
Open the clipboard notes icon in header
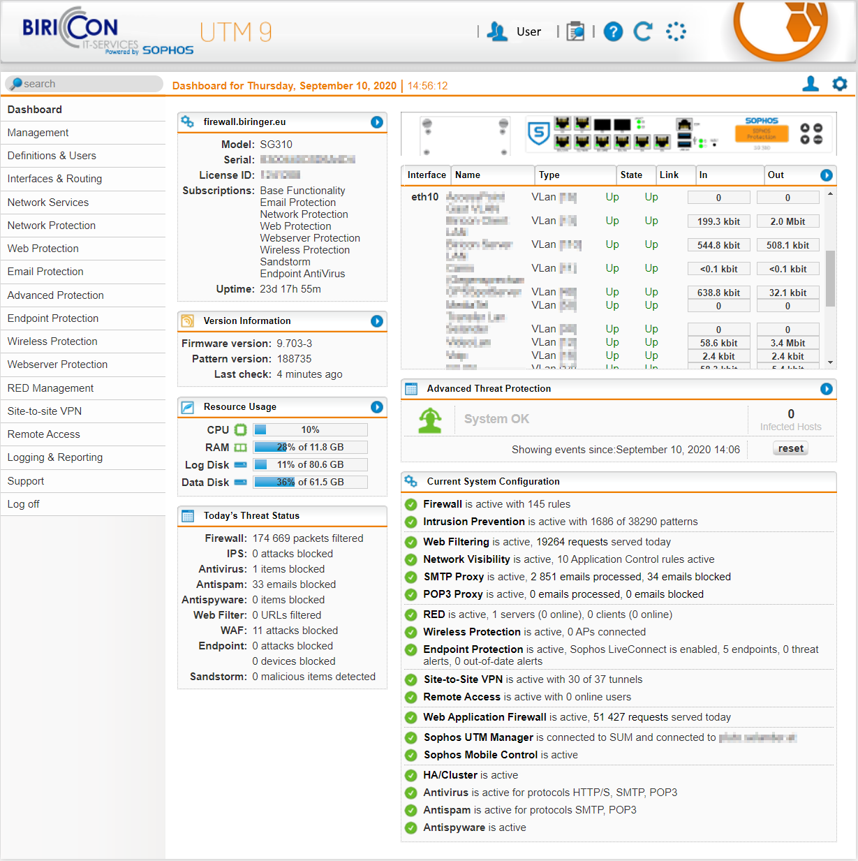pyautogui.click(x=575, y=31)
